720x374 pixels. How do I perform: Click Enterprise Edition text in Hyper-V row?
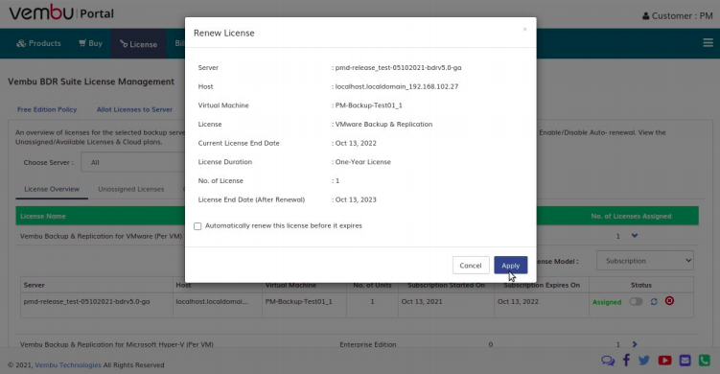[x=368, y=344]
